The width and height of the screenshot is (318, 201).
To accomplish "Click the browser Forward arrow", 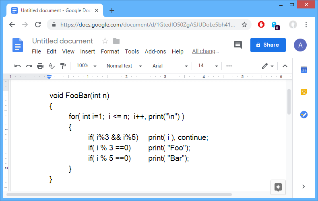I will pos(25,25).
